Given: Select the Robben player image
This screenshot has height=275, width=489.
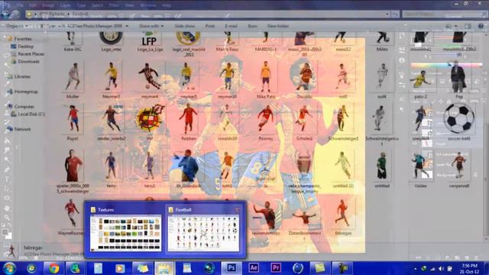Looking at the screenshot, I should coord(188,122).
